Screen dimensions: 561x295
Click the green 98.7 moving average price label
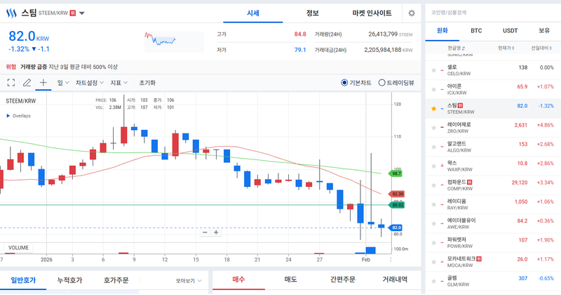click(x=396, y=173)
